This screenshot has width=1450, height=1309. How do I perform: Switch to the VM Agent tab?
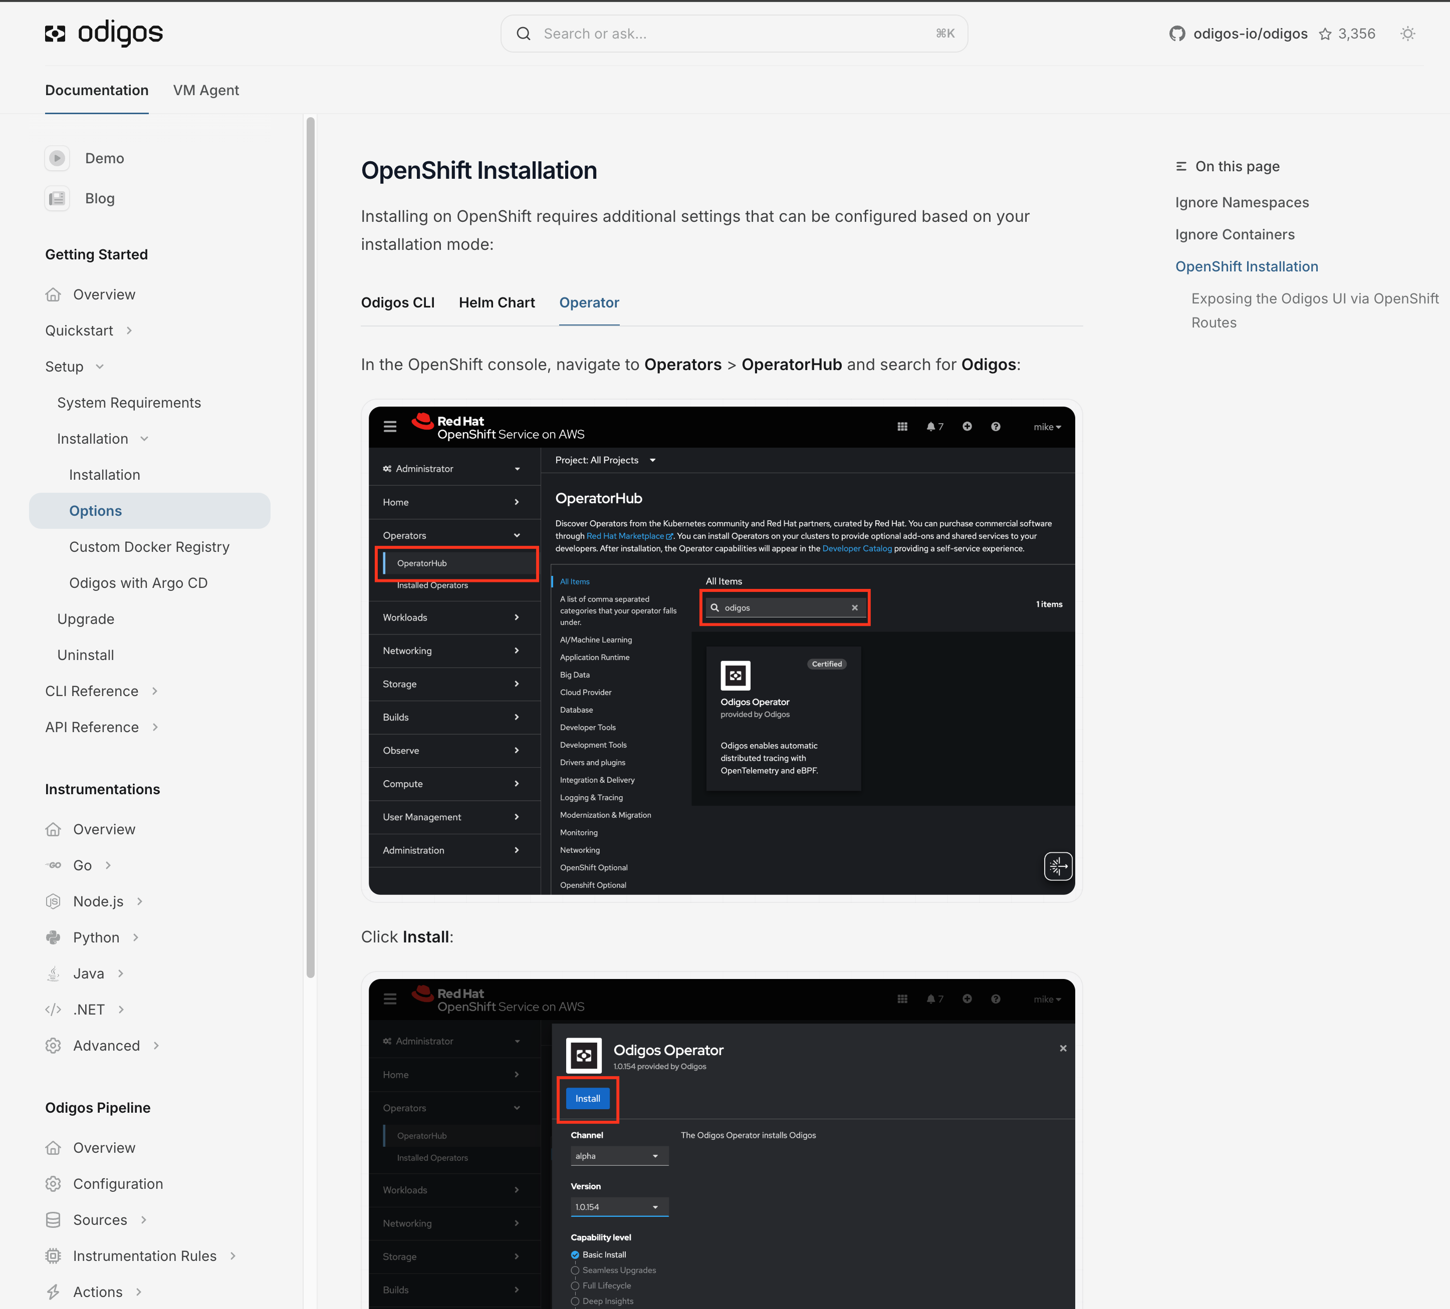point(206,90)
